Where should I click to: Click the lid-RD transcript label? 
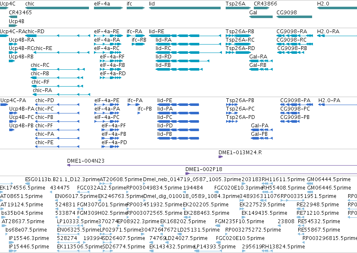coord(164,57)
